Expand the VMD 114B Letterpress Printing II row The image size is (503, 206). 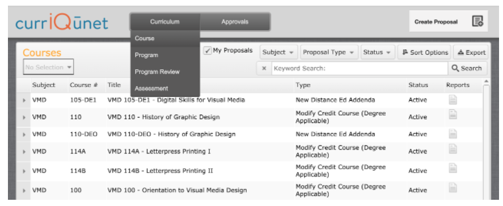click(x=24, y=171)
